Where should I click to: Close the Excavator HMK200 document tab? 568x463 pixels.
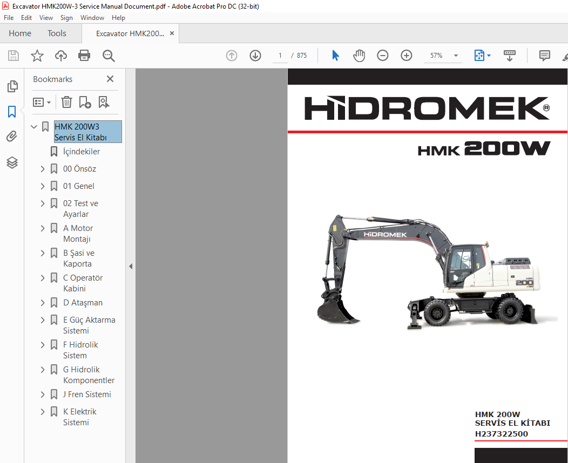[x=172, y=33]
